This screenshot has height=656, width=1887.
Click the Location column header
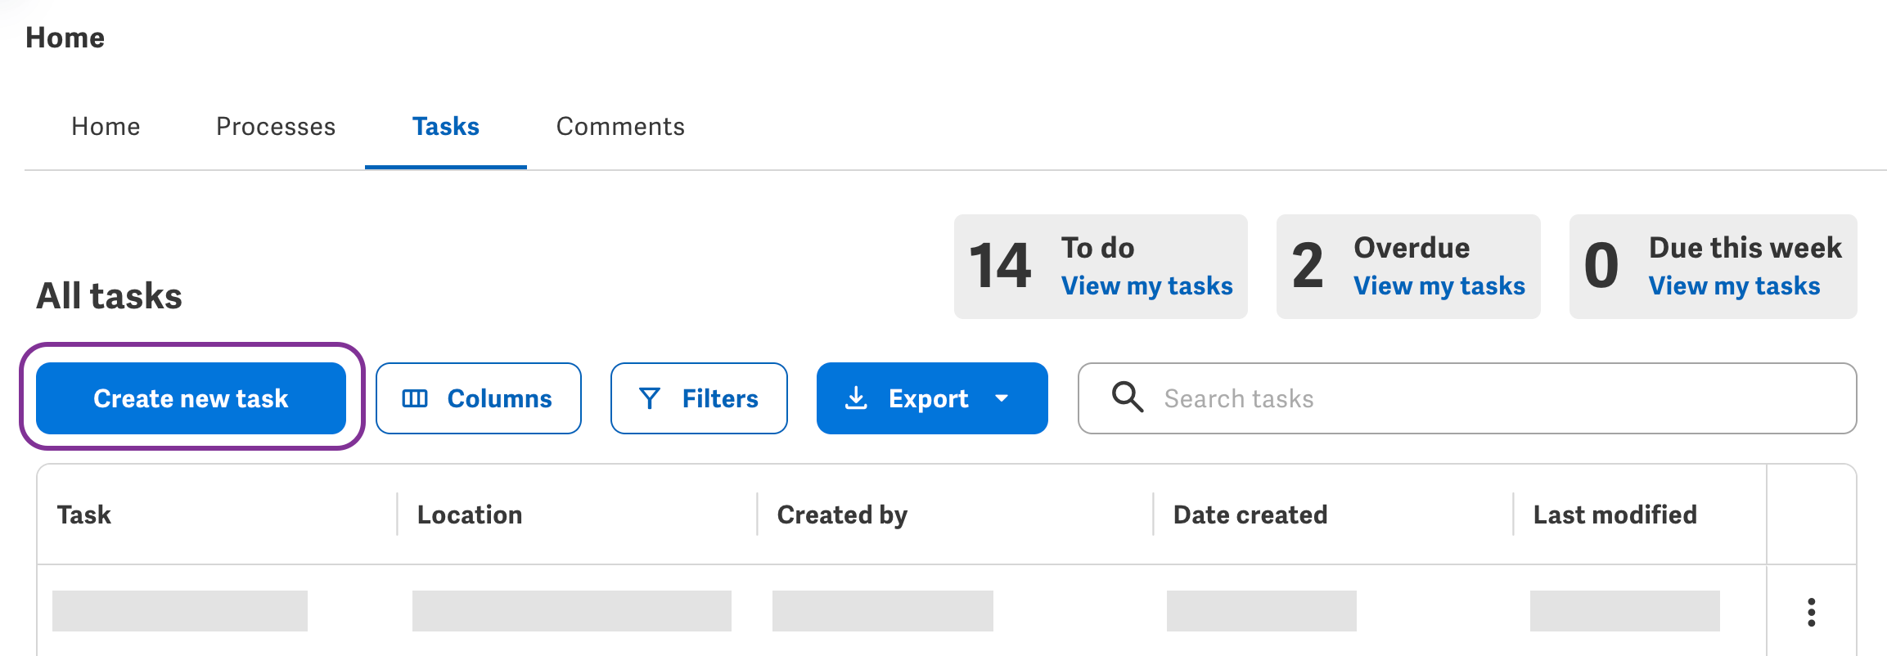coord(470,514)
